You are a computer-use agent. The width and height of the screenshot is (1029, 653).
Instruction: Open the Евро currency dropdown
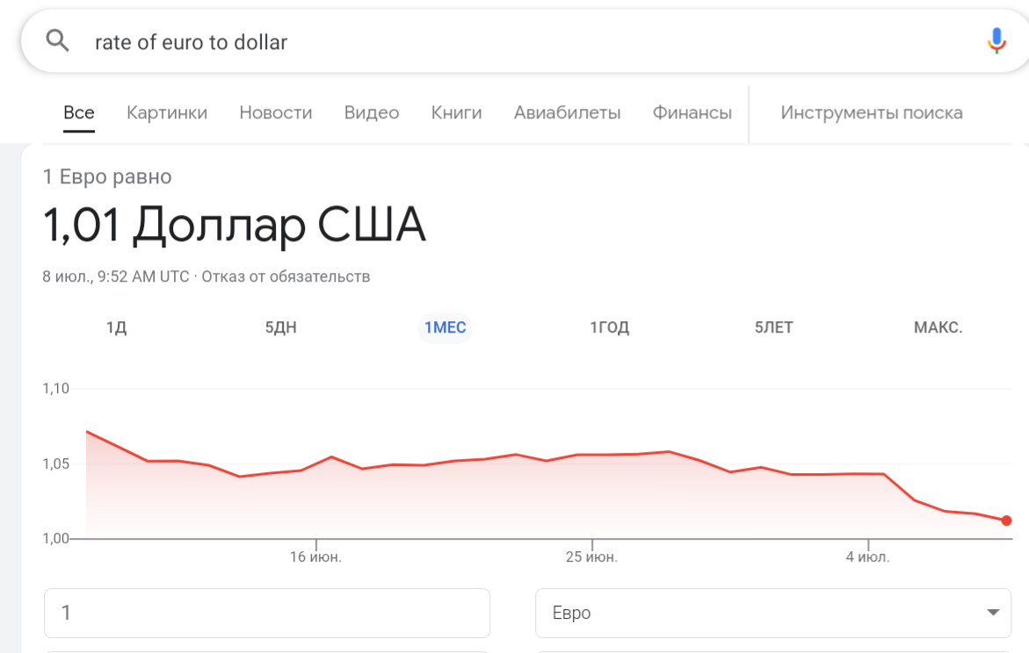click(773, 613)
